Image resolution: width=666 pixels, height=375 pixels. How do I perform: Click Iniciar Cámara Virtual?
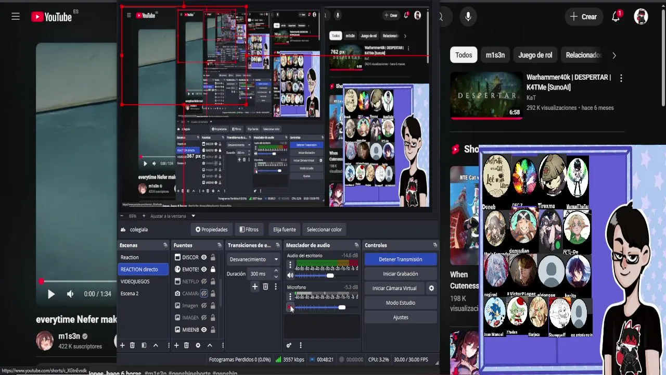pyautogui.click(x=394, y=288)
